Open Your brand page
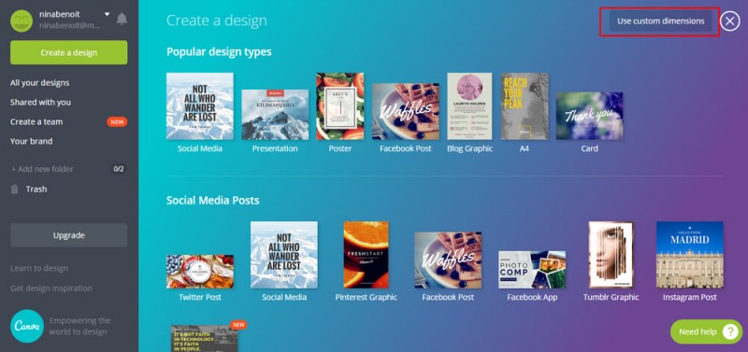748x352 pixels. click(x=32, y=142)
